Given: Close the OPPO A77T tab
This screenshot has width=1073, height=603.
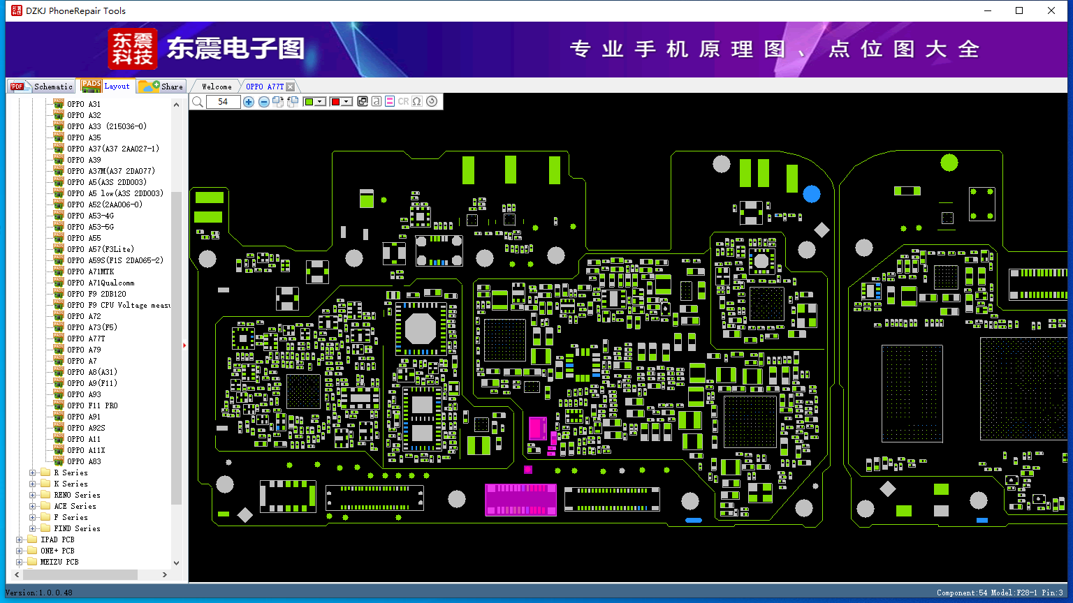Looking at the screenshot, I should click(291, 87).
